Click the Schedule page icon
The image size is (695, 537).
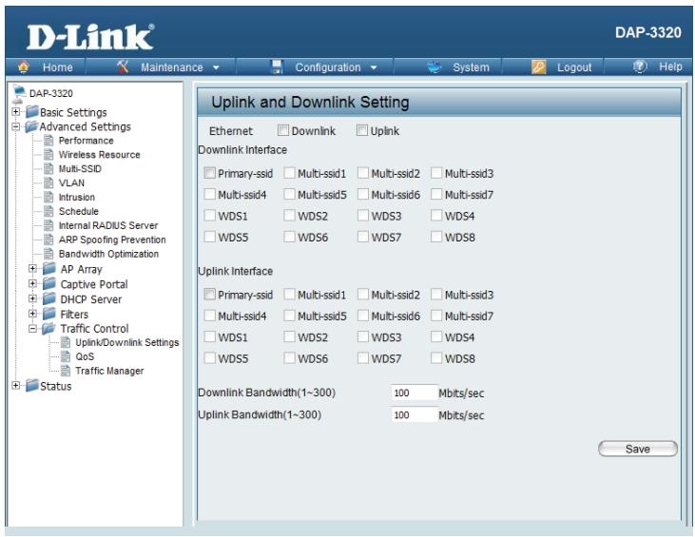[49, 211]
